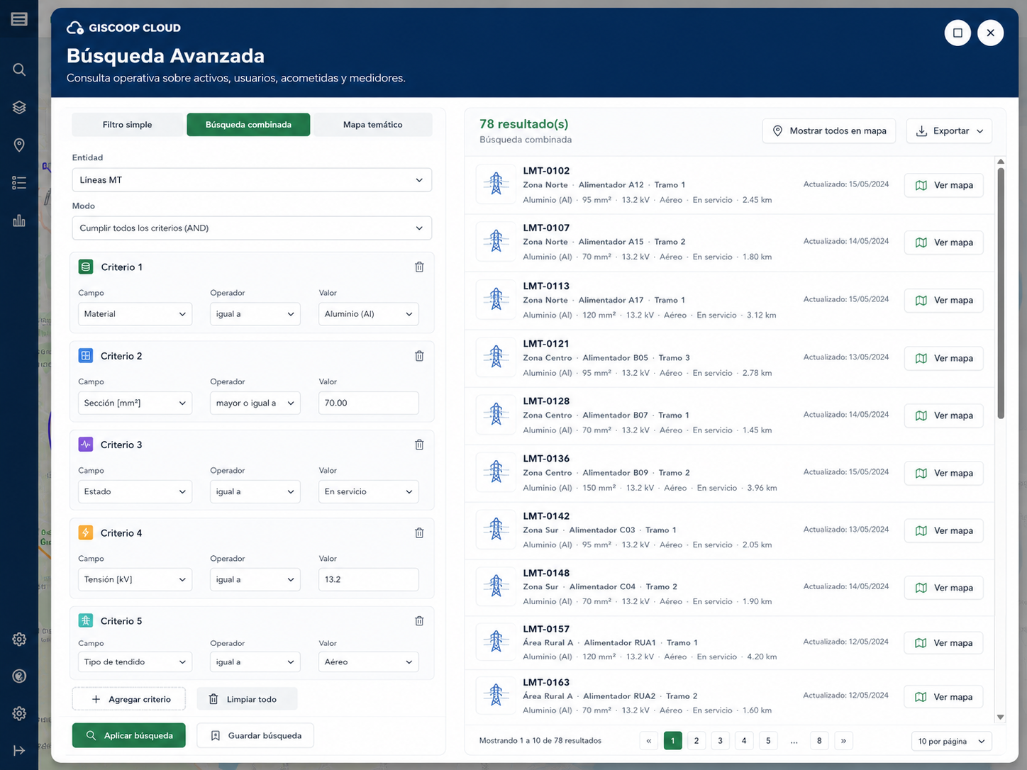The height and width of the screenshot is (770, 1027).
Task: Click scrollbar down arrow in results
Action: pos(1001,718)
